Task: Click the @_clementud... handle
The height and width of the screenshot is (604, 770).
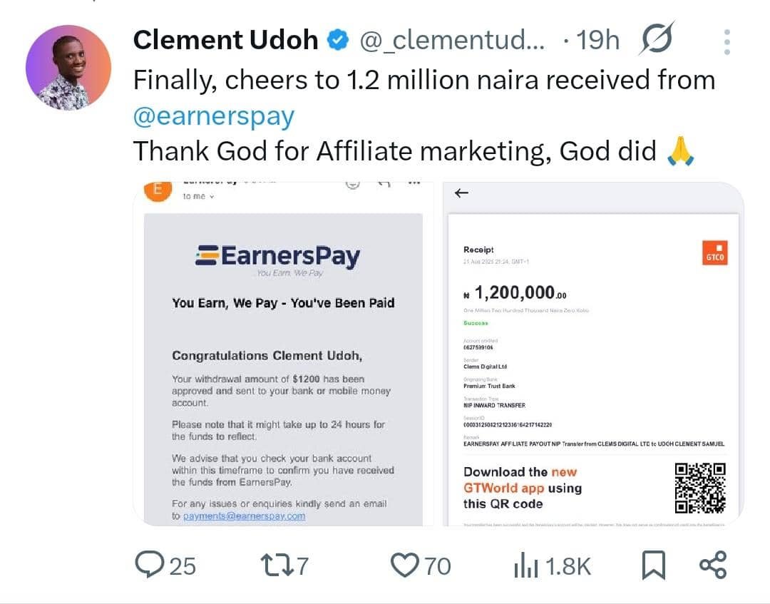Action: [452, 41]
